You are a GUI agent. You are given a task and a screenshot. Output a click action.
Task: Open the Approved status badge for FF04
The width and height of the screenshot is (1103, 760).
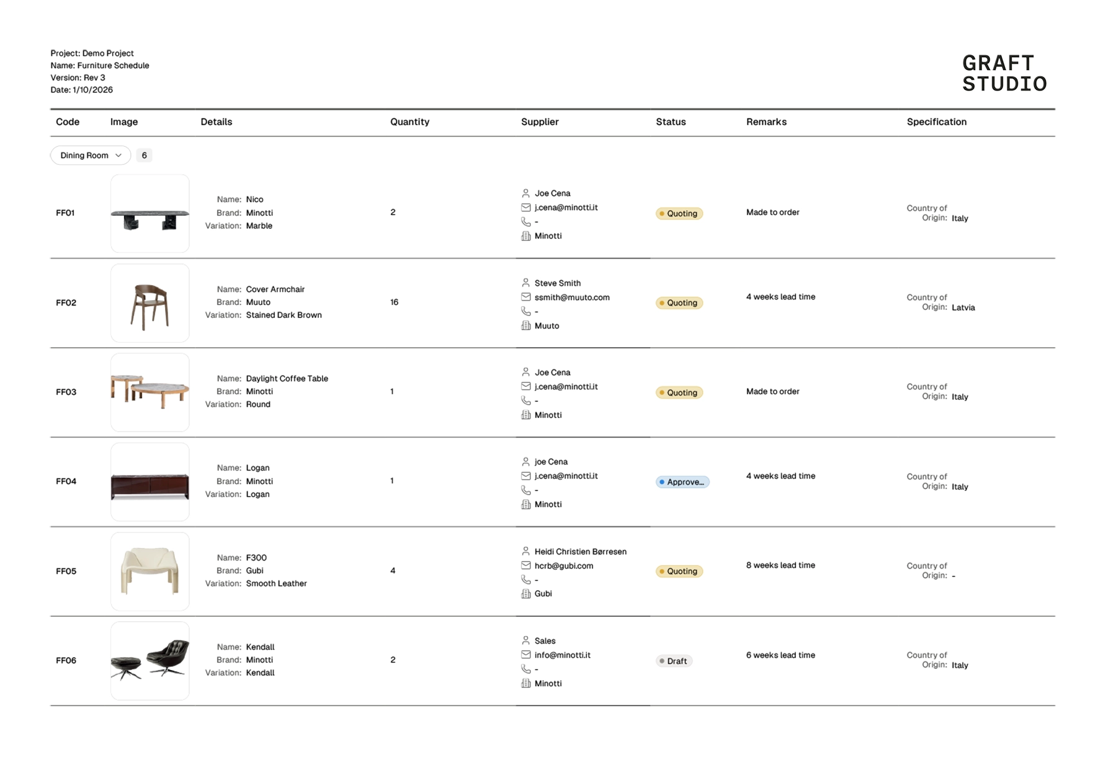point(682,482)
